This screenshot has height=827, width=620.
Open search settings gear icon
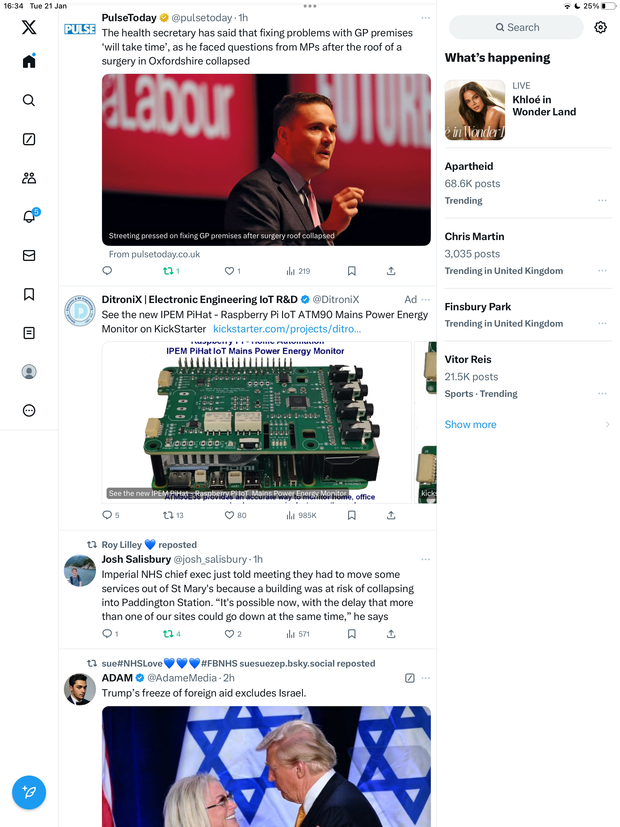click(x=600, y=27)
